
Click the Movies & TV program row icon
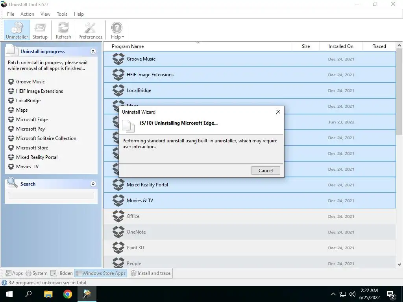tap(118, 201)
